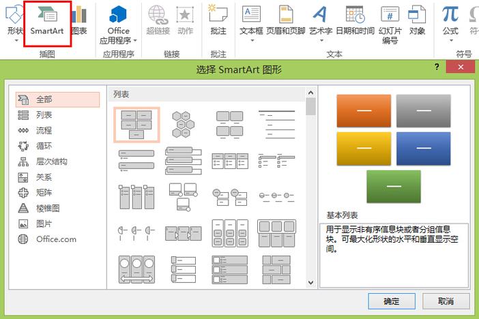Choose the alternating hexagons layout

[x=183, y=124]
